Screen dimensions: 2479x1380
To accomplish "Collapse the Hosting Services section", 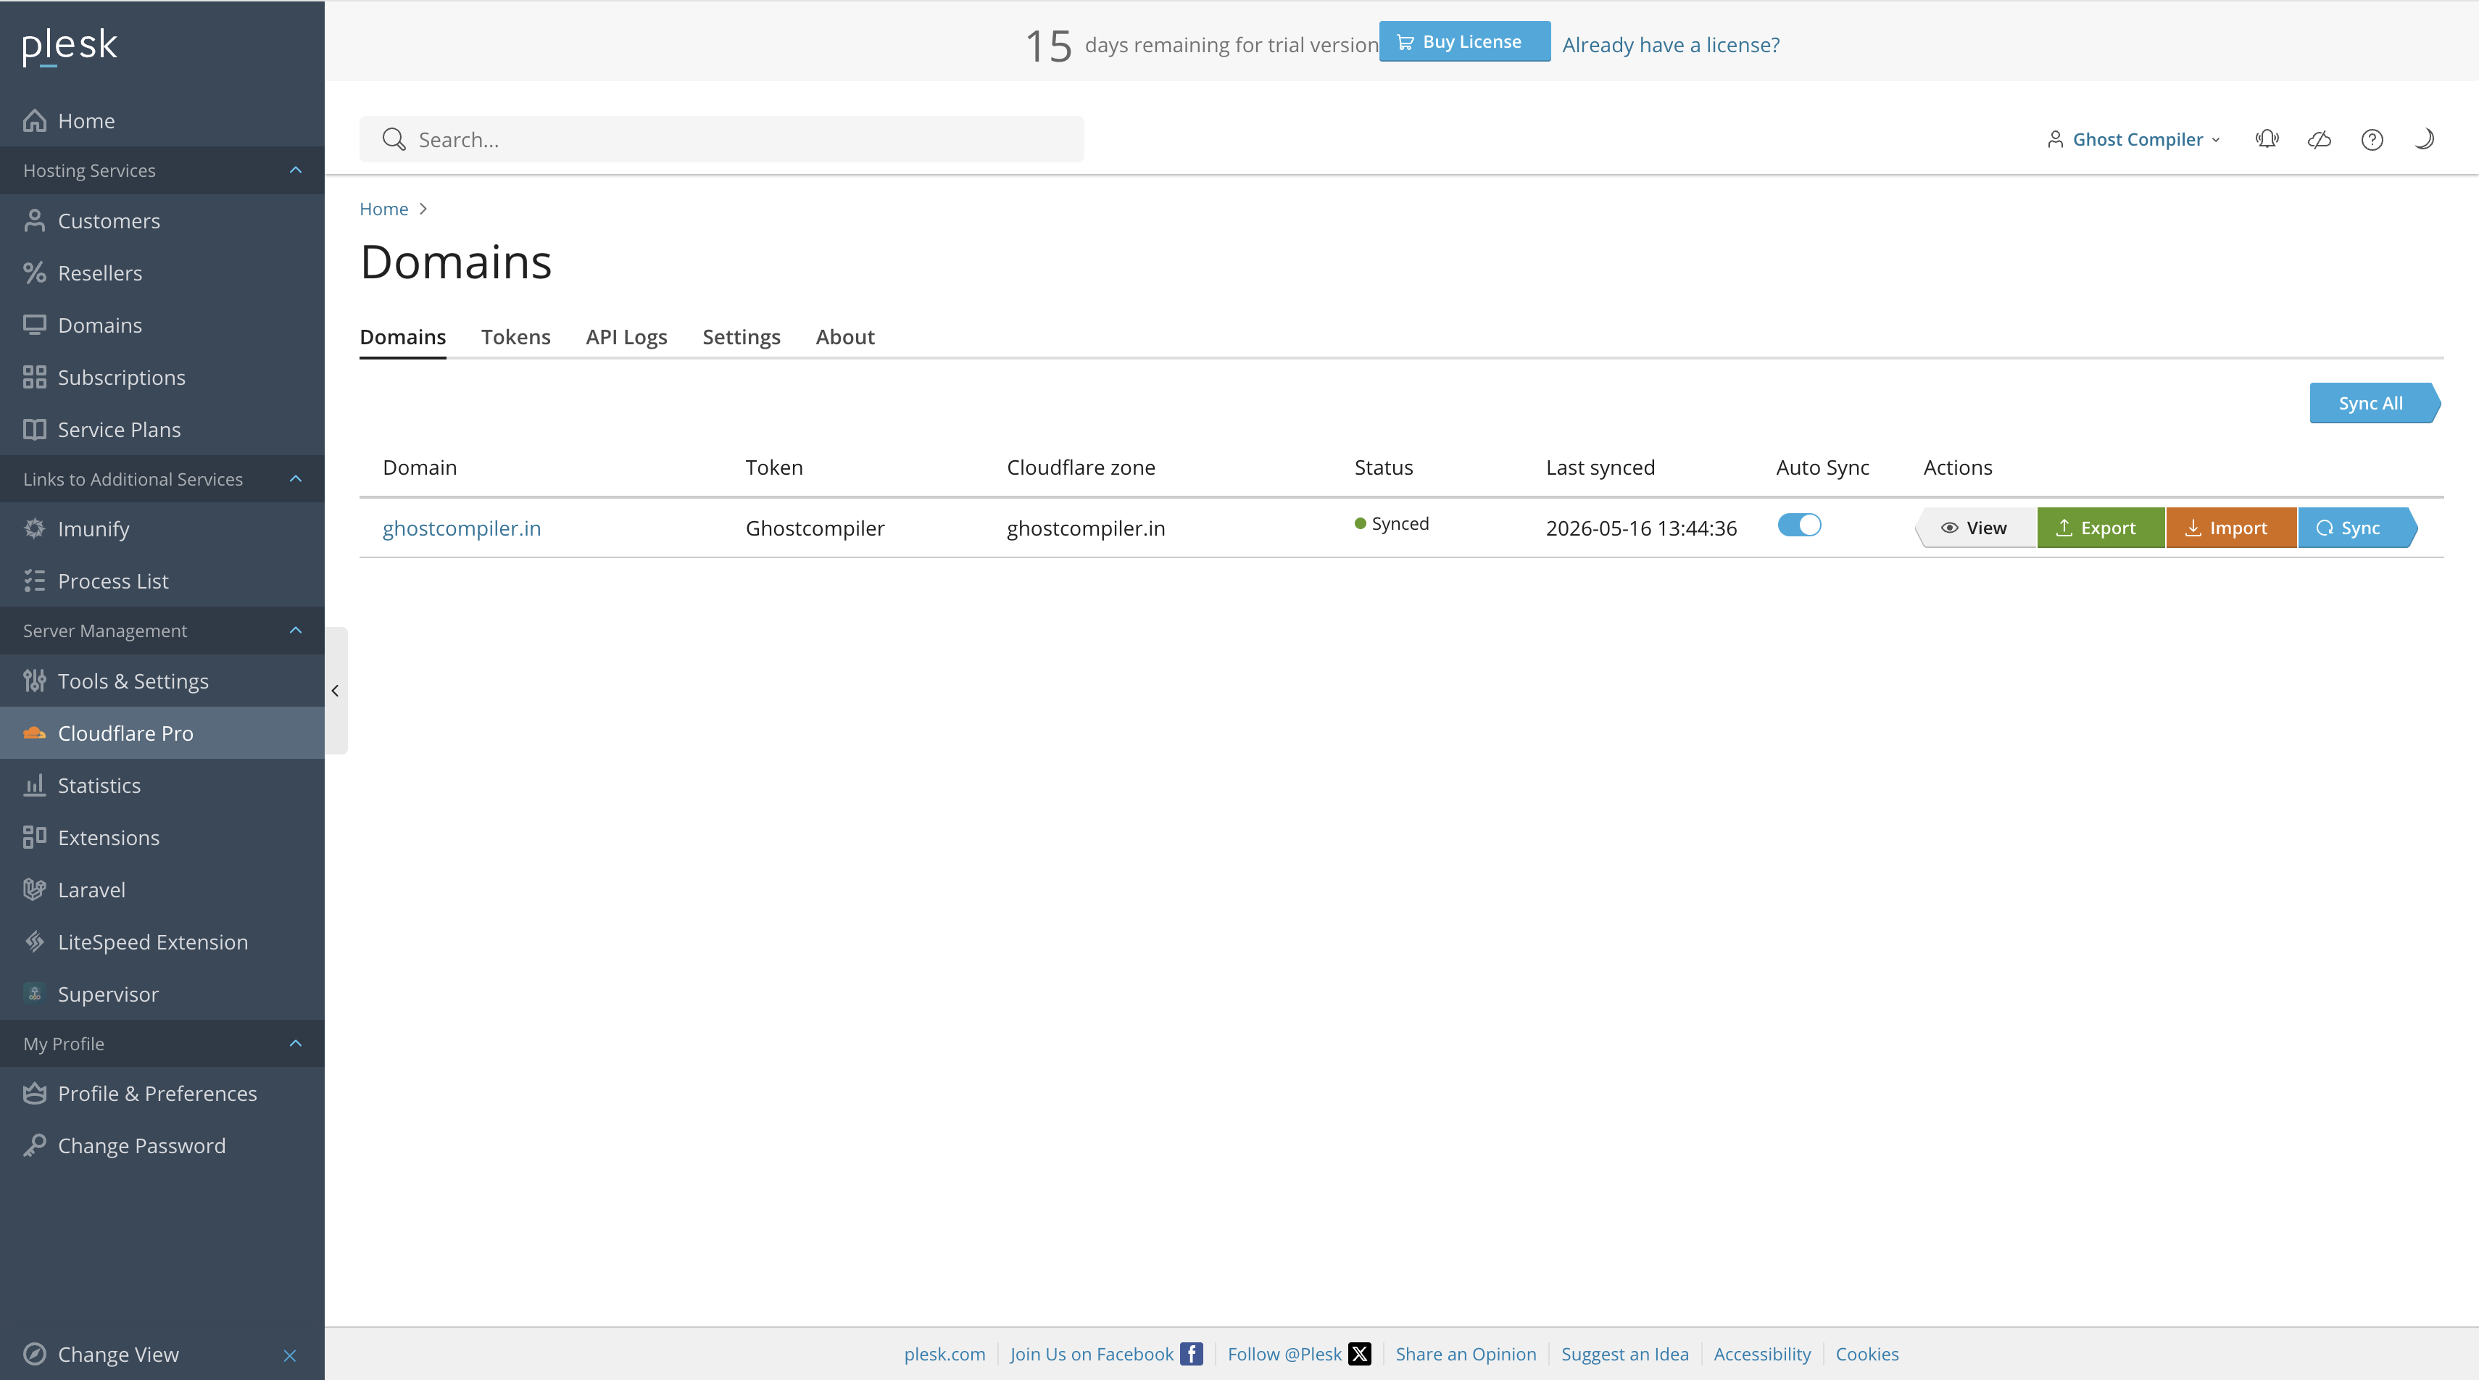I will coord(296,170).
